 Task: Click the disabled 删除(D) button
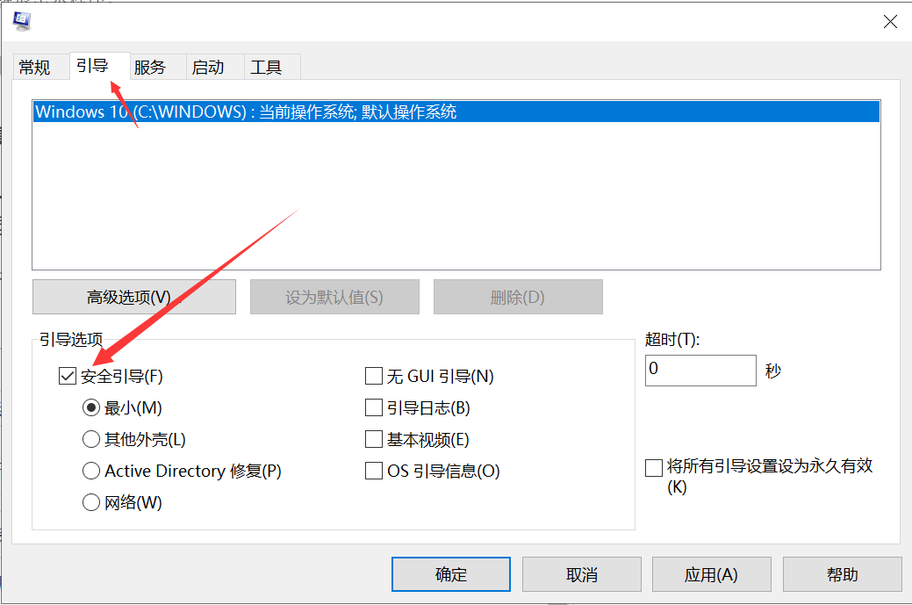[518, 298]
